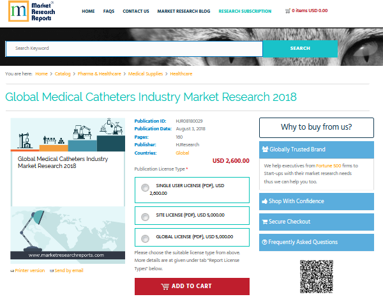This screenshot has height=306, width=383.
Task: Open the Pharma & Healthcare breadcrumb link
Action: (x=99, y=74)
